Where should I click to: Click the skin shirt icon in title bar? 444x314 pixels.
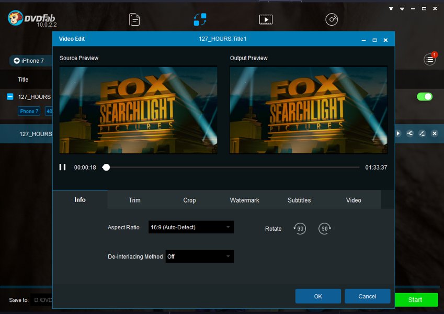[x=391, y=8]
